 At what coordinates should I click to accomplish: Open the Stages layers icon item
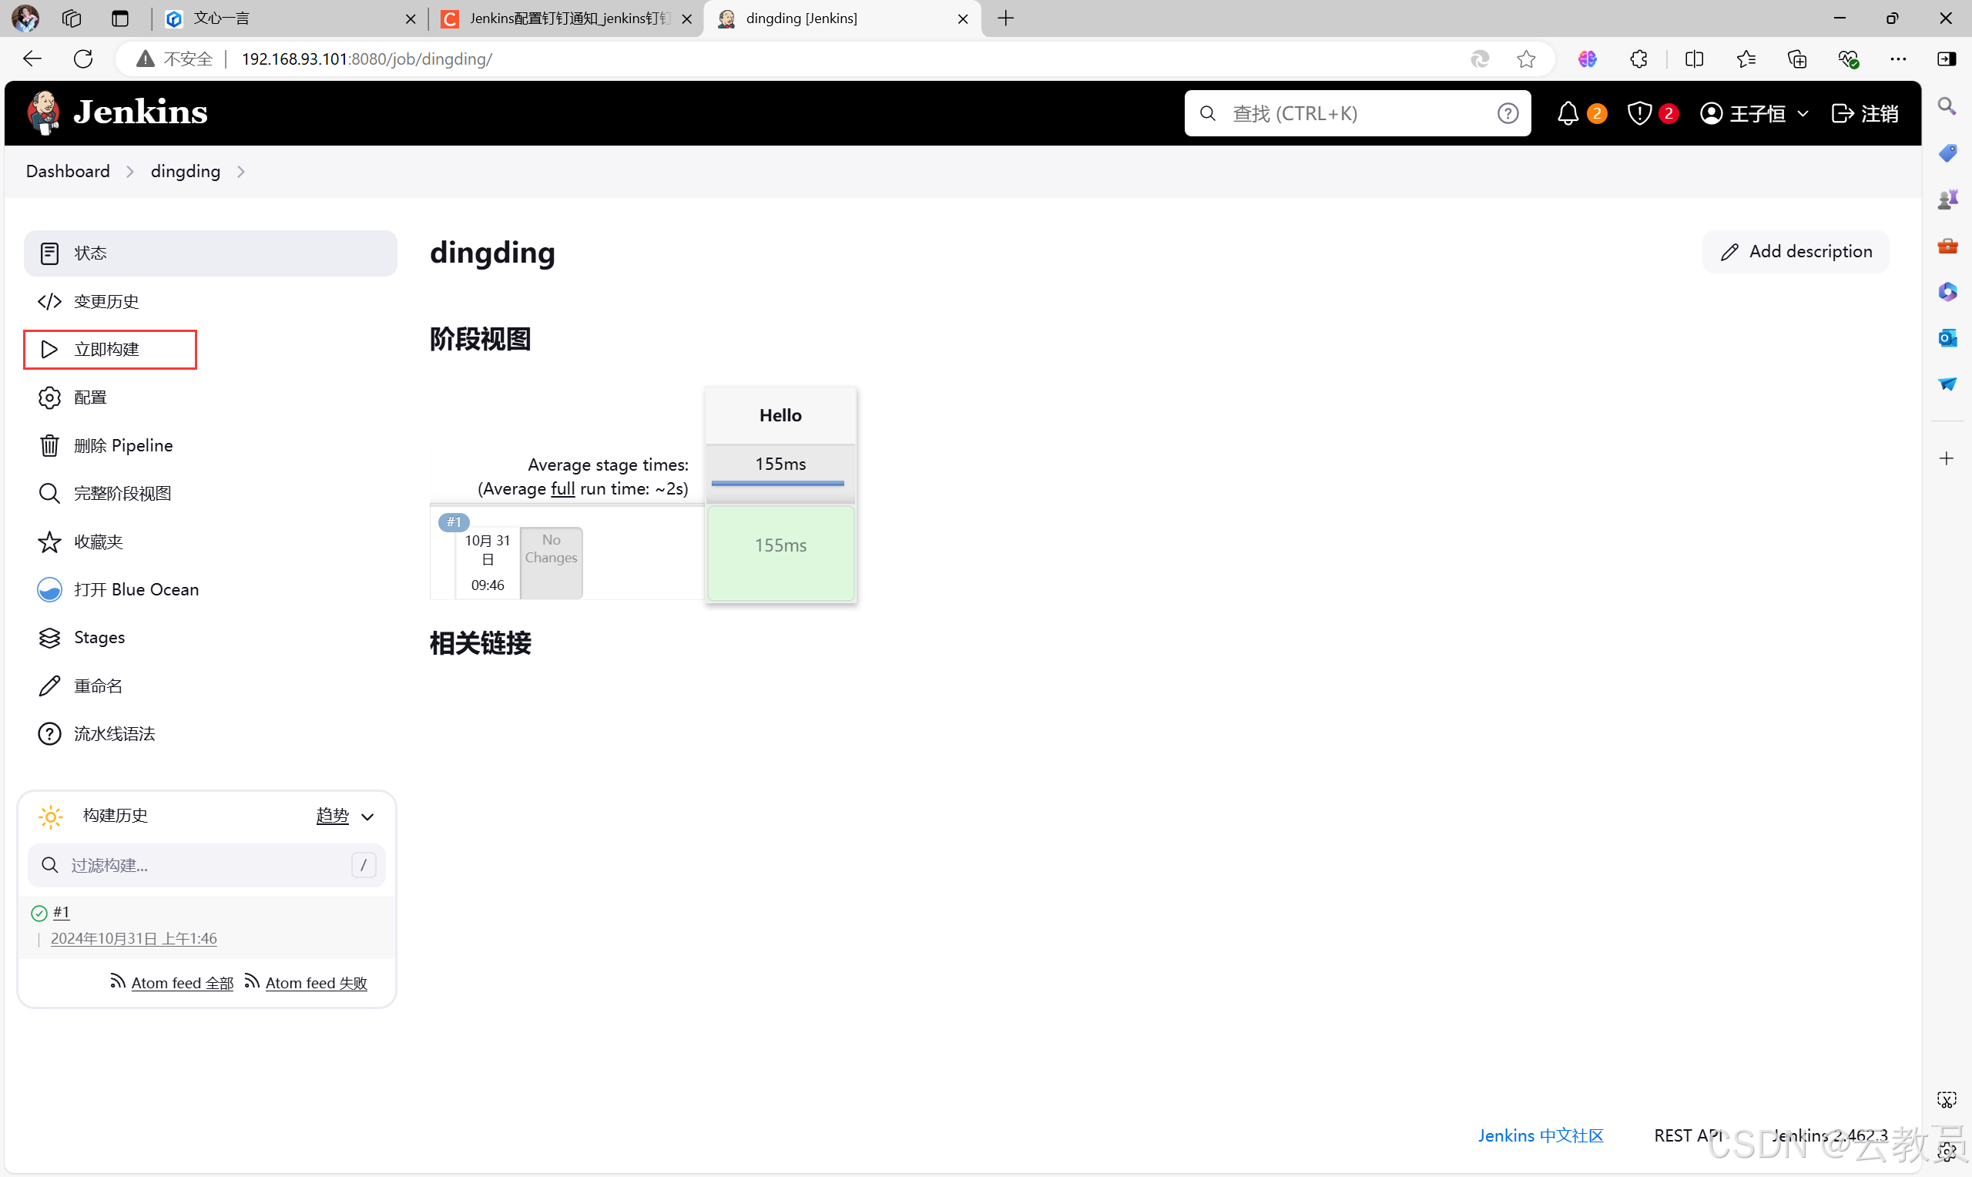click(49, 638)
